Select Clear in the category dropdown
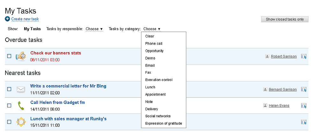Screen dimensions: 313x136 (x=150, y=36)
